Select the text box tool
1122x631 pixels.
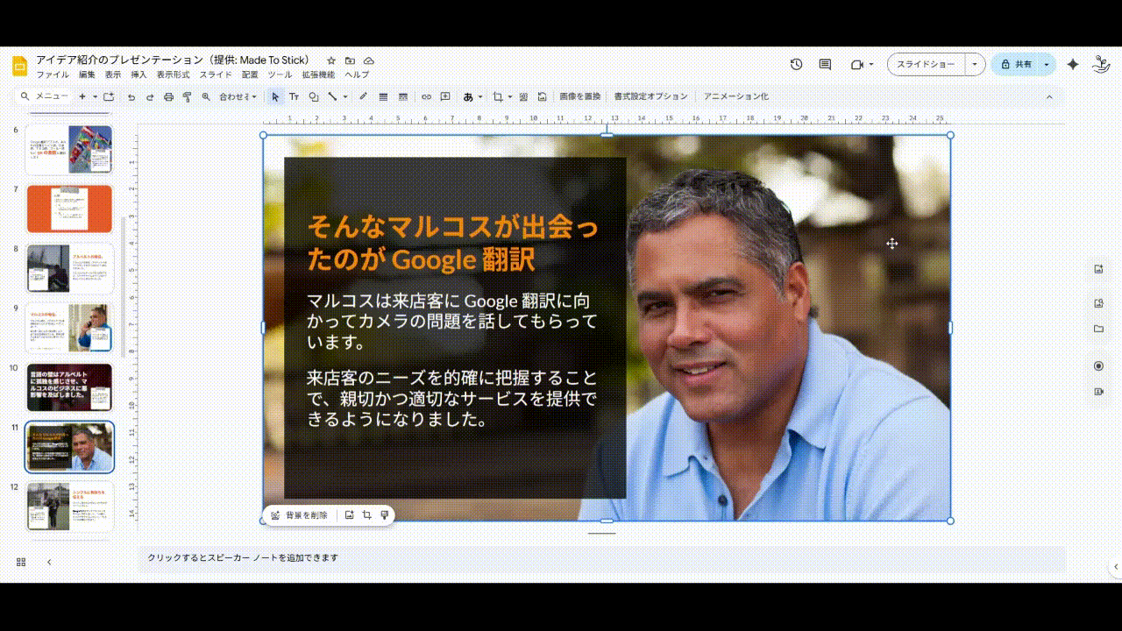click(295, 96)
